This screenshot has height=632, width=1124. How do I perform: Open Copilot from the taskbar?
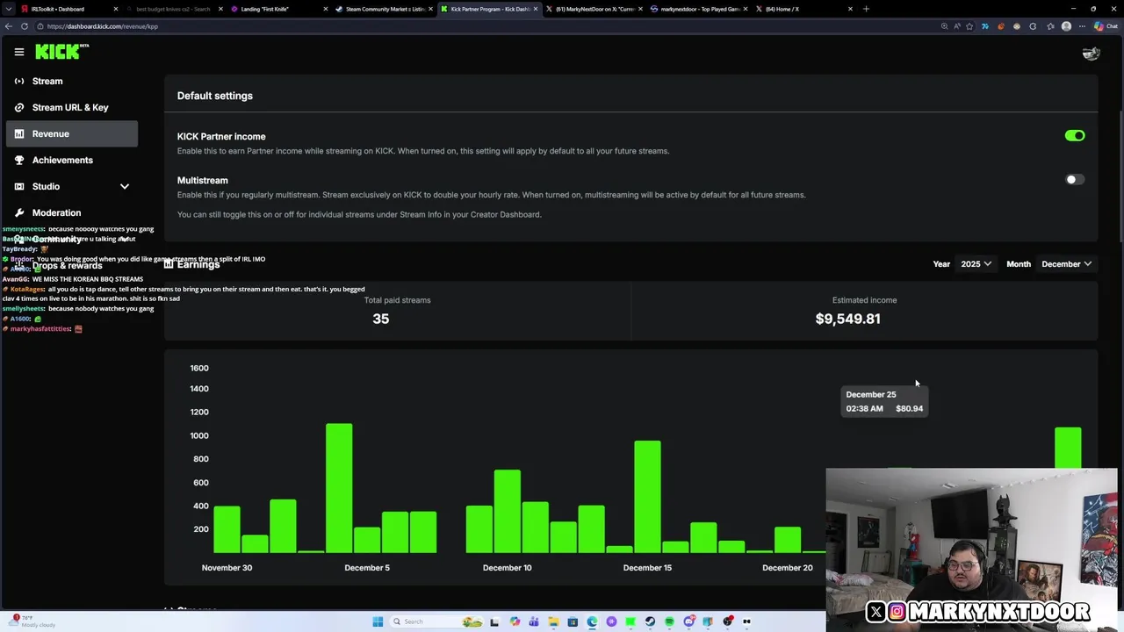tap(515, 621)
